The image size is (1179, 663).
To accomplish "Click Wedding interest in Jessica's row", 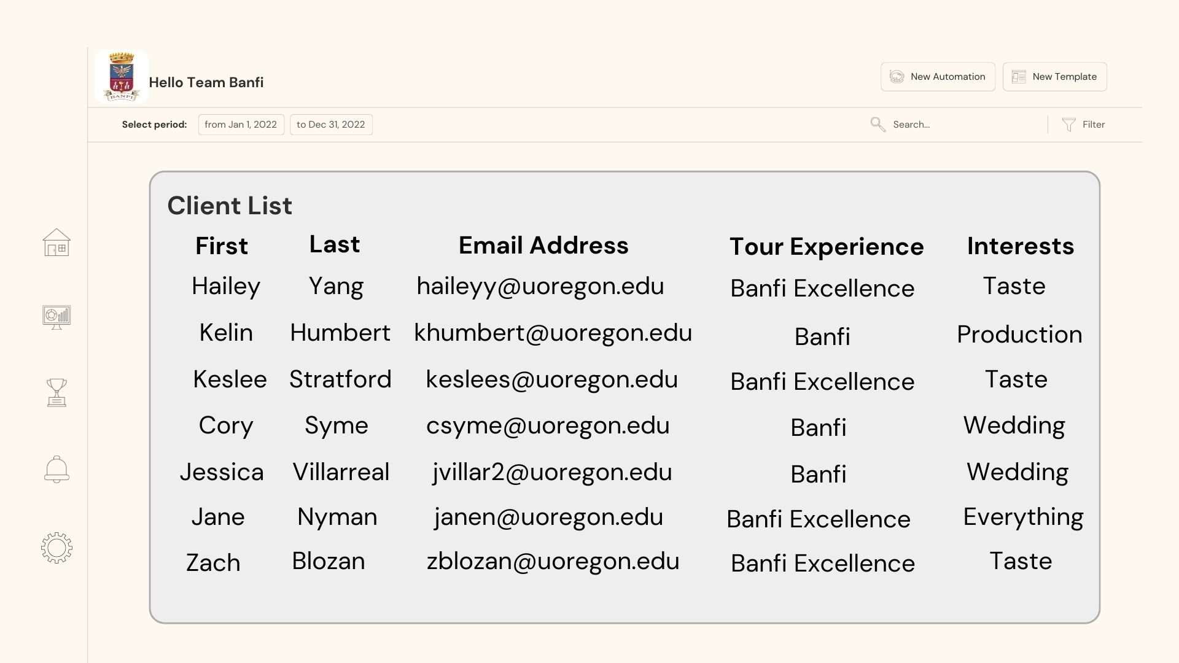I will click(x=1018, y=472).
